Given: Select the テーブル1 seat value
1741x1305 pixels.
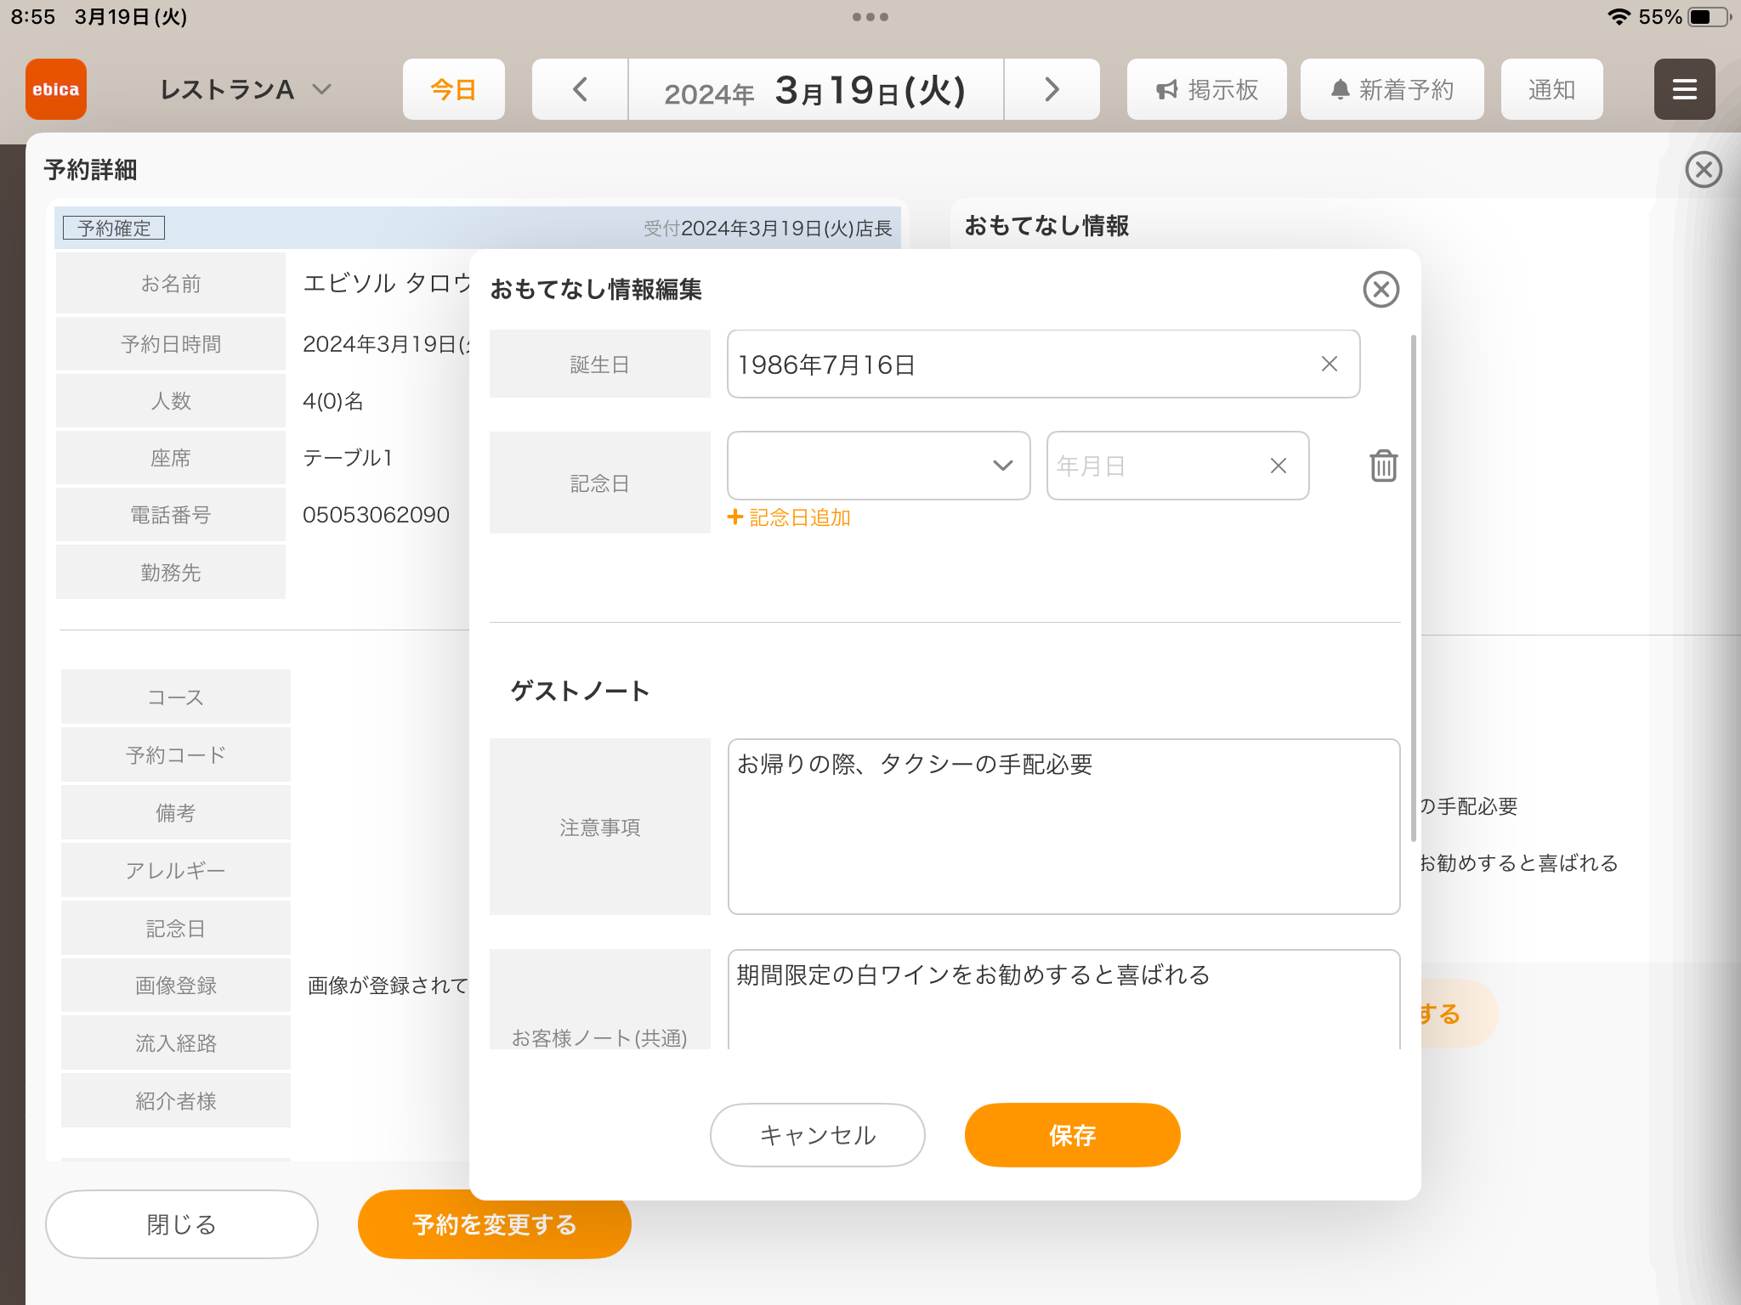Looking at the screenshot, I should pyautogui.click(x=348, y=458).
